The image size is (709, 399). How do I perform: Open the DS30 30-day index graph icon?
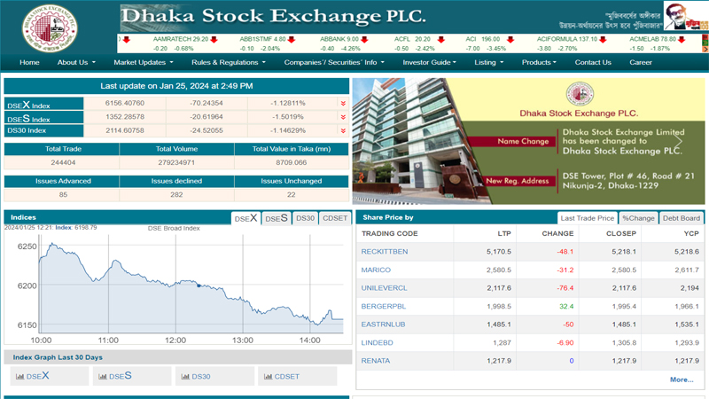tap(185, 377)
